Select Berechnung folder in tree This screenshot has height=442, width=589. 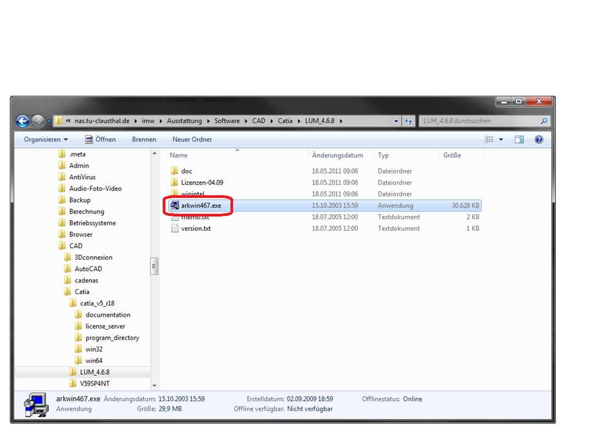click(x=87, y=212)
